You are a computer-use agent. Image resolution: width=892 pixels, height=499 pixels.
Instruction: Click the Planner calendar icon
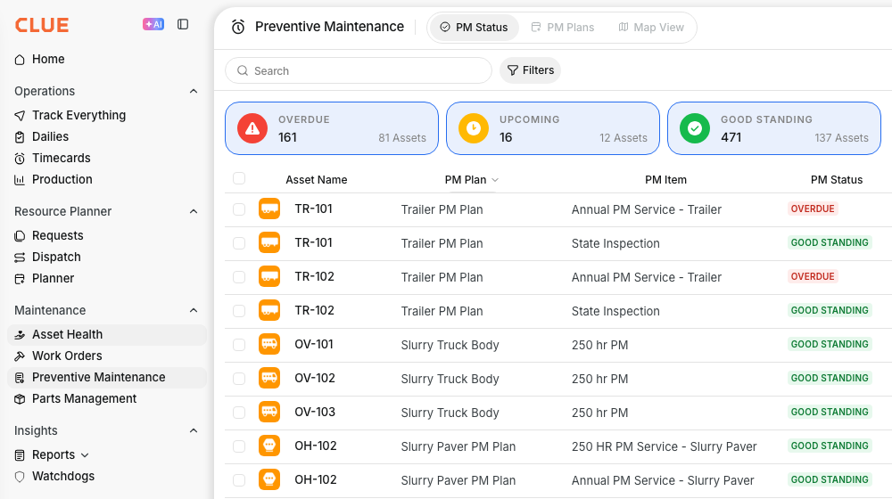point(20,279)
